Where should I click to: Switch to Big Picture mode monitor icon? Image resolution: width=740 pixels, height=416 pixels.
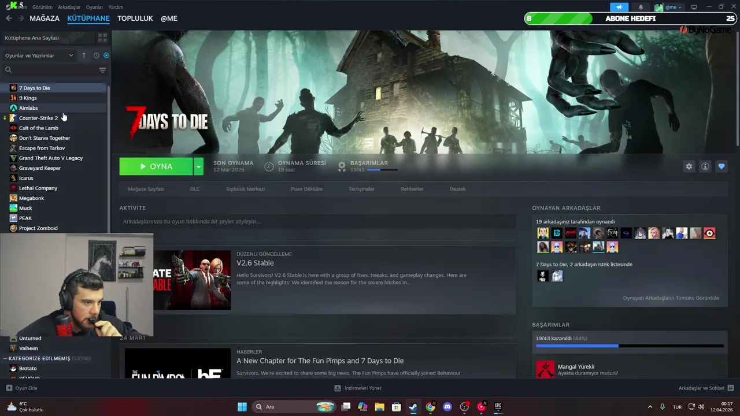pyautogui.click(x=694, y=7)
